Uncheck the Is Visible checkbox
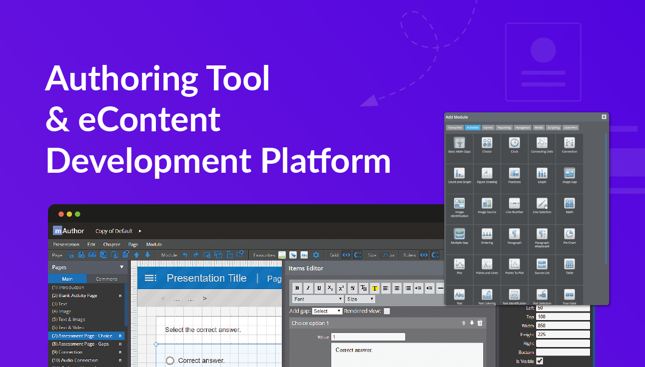 tap(539, 361)
